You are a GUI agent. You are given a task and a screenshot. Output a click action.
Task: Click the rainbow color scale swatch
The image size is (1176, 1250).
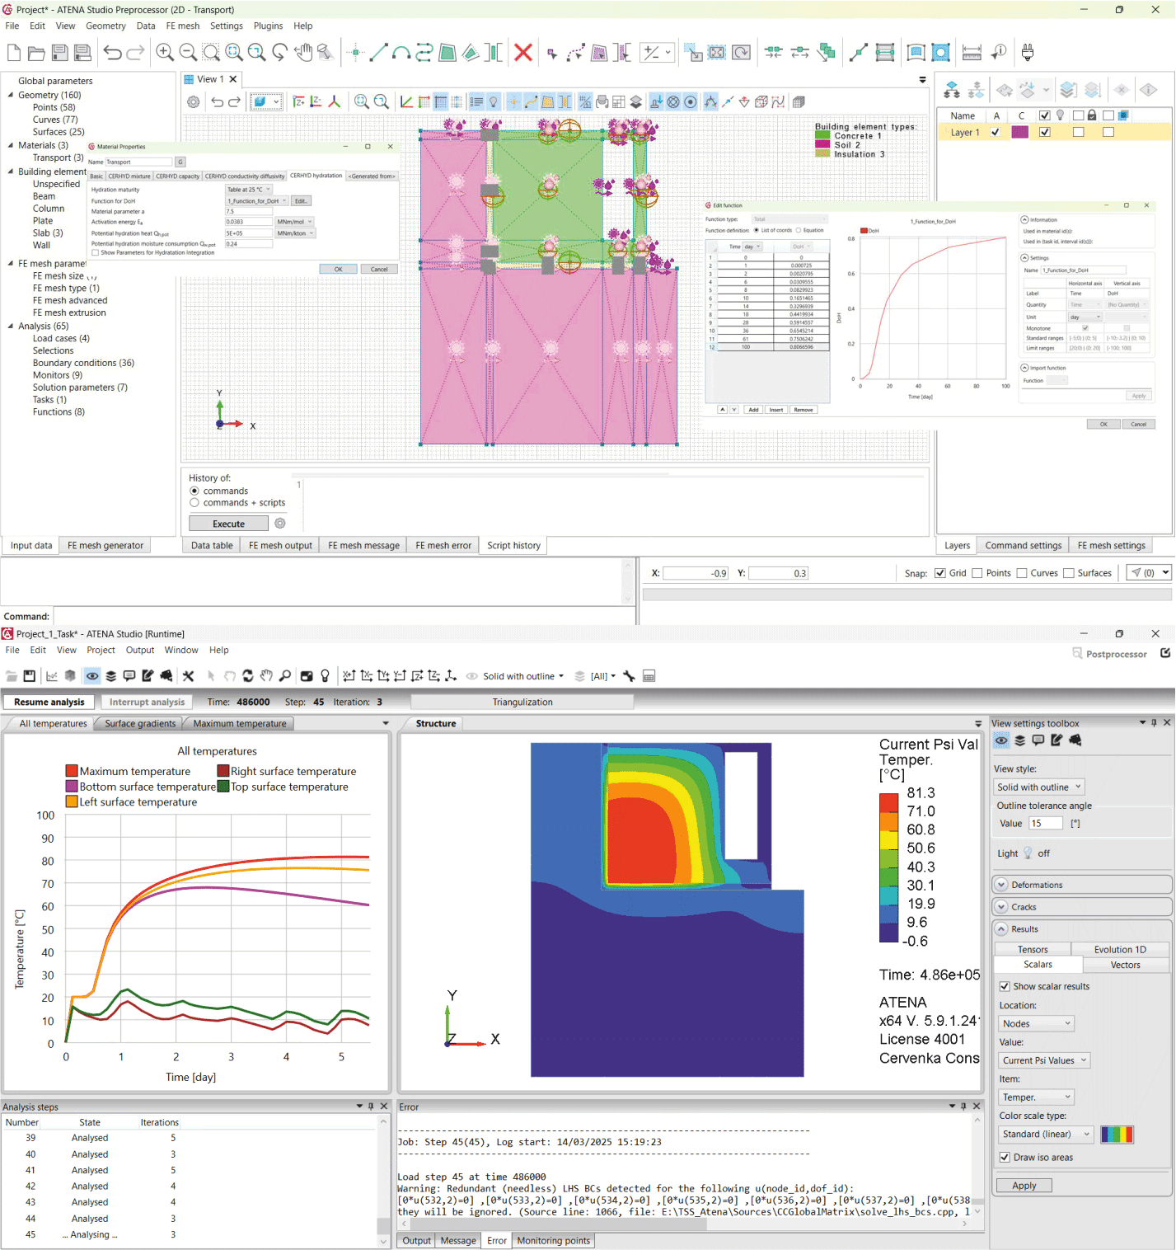click(x=1117, y=1135)
